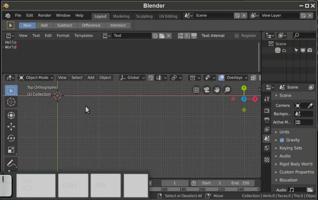Open the Object Mode dropdown
Image resolution: width=318 pixels, height=200 pixels.
tap(36, 78)
